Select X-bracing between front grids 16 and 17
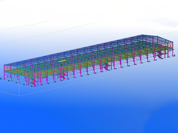Screen dimensions: 178x133 pos(138,60)
